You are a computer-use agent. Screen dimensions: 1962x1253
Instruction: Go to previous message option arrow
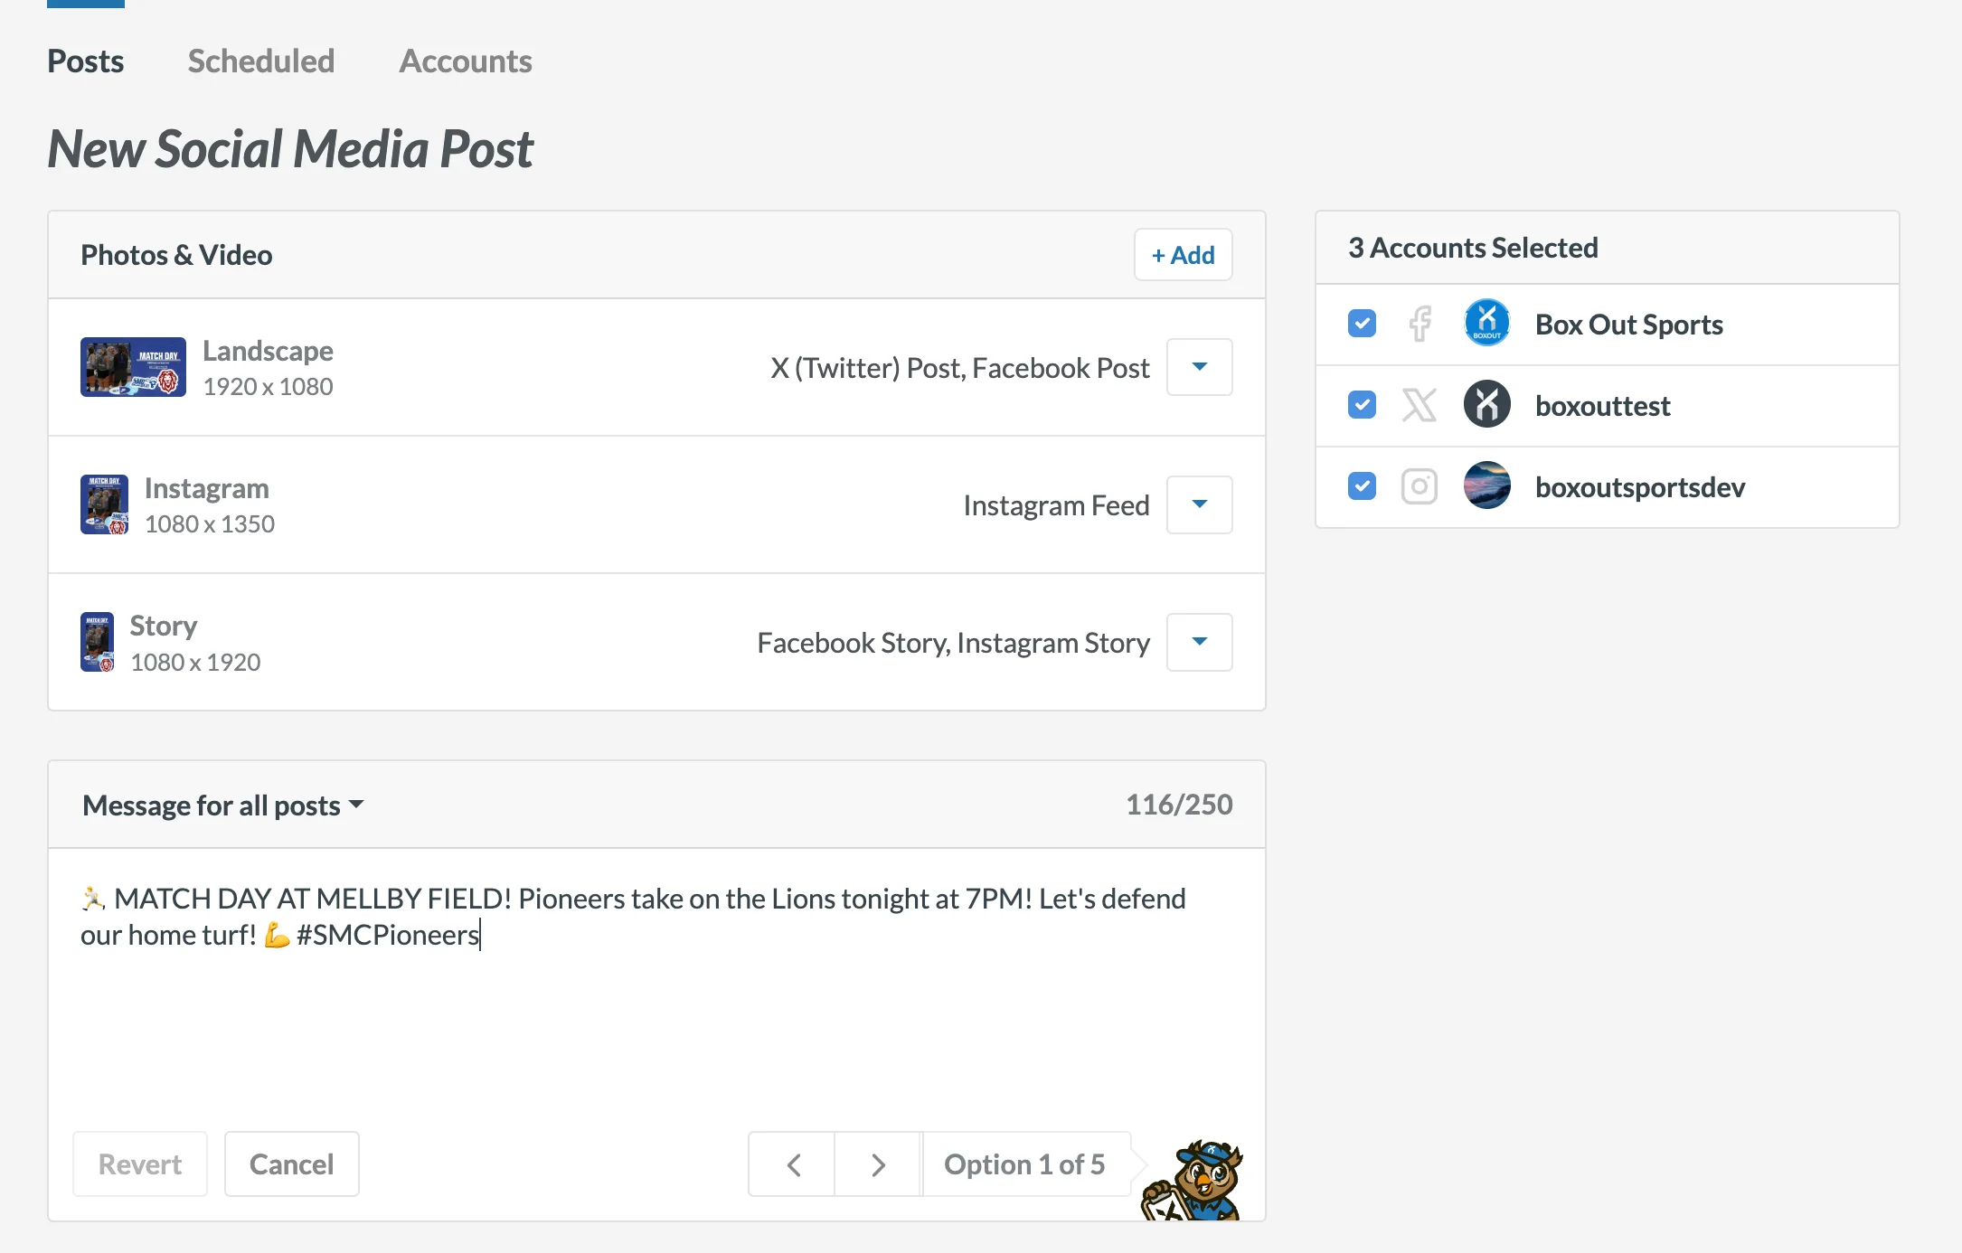click(x=793, y=1164)
